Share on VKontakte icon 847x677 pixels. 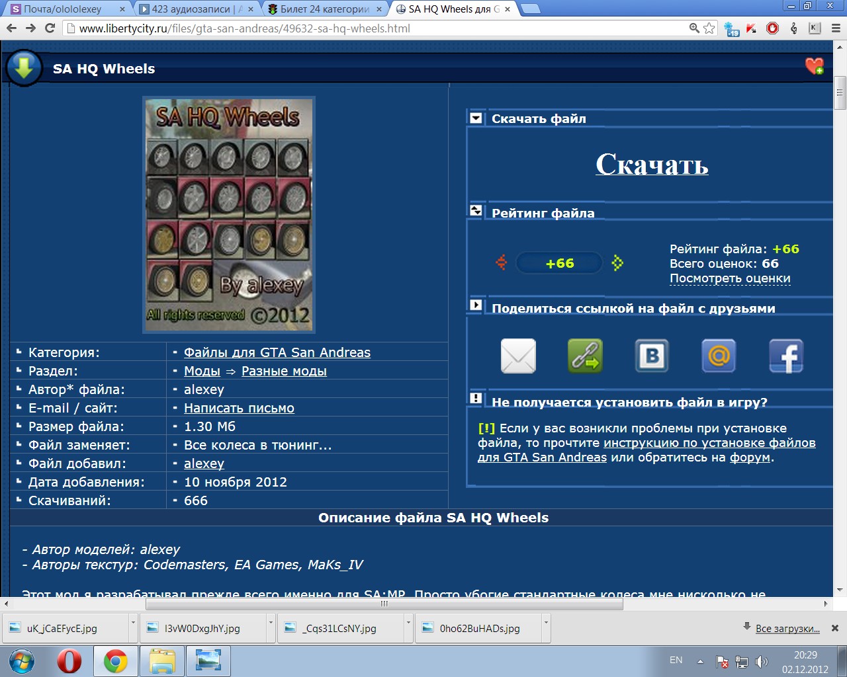pyautogui.click(x=652, y=356)
